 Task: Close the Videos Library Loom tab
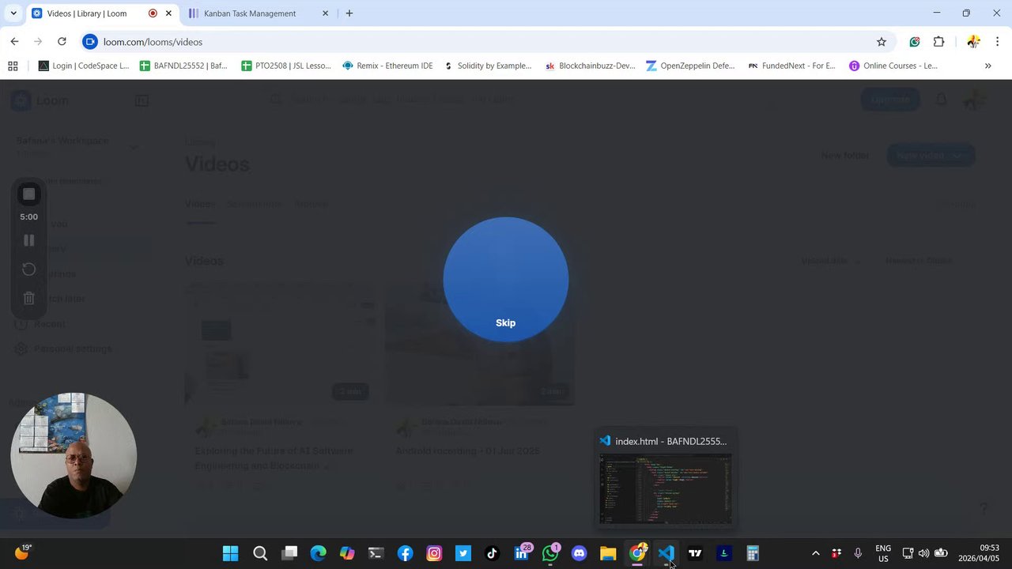click(x=168, y=13)
